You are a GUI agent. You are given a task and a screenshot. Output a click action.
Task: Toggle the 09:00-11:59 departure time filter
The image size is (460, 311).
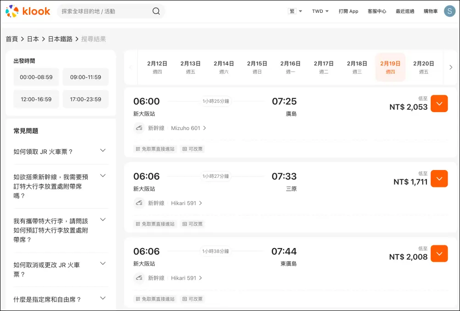pyautogui.click(x=85, y=77)
